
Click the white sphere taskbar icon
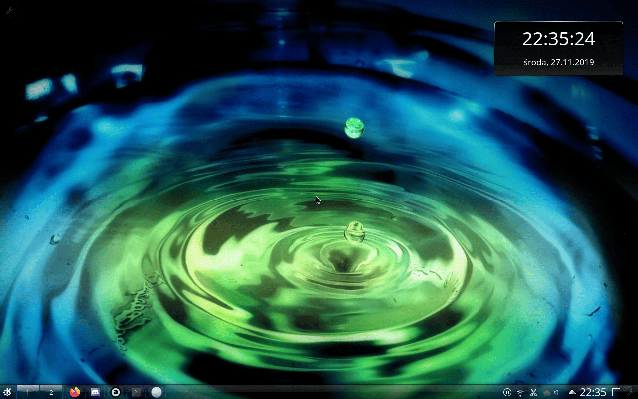pyautogui.click(x=157, y=392)
